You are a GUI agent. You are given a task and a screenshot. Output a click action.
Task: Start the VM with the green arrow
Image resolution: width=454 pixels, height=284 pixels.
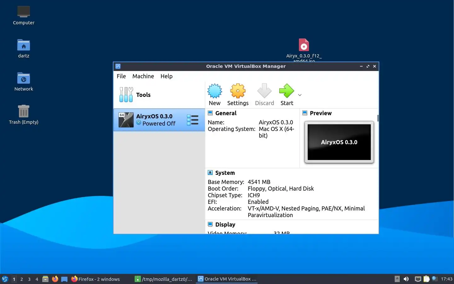point(287,91)
